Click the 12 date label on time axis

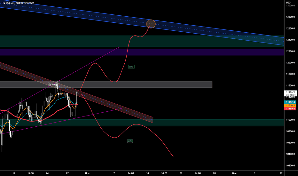tap(281, 173)
